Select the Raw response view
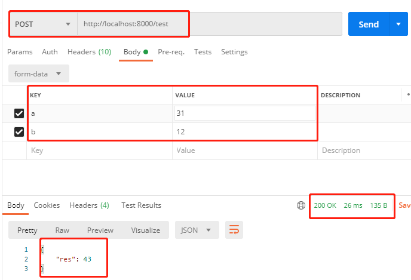 pos(62,230)
